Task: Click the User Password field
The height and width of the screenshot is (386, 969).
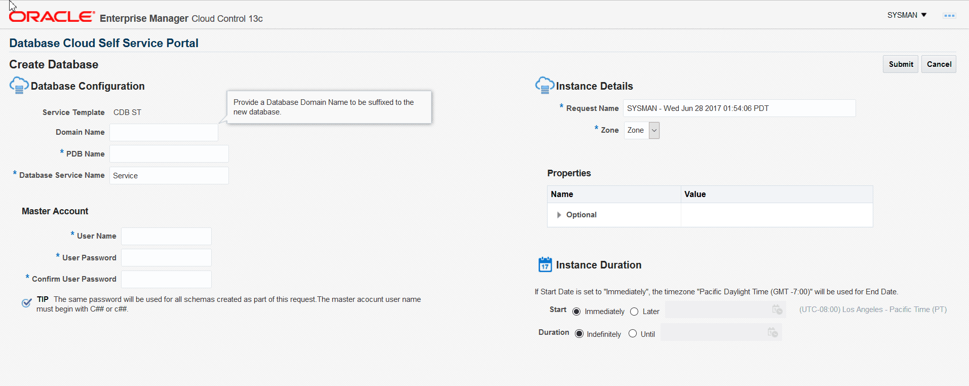Action: click(166, 258)
